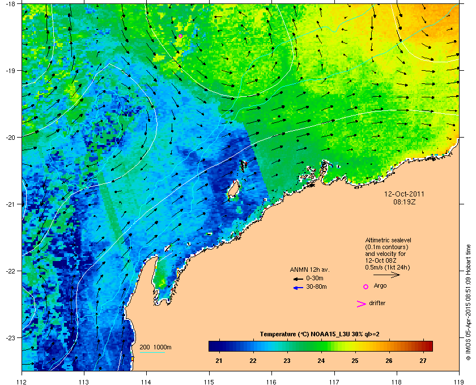Click the Altimetric sealevel legend text
The width and height of the screenshot is (476, 385).
pyautogui.click(x=388, y=240)
